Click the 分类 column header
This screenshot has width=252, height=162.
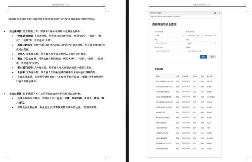click(x=178, y=76)
